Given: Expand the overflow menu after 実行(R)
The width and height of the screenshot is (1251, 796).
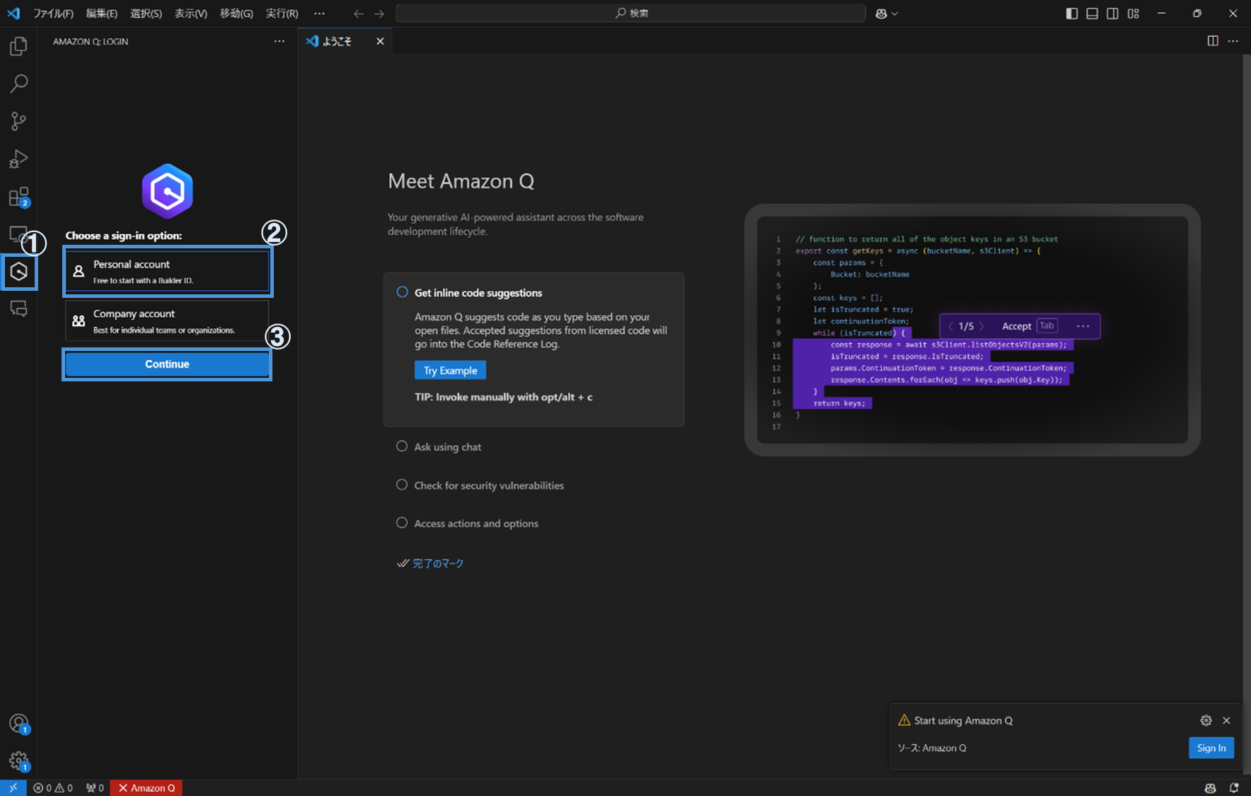Looking at the screenshot, I should point(319,13).
